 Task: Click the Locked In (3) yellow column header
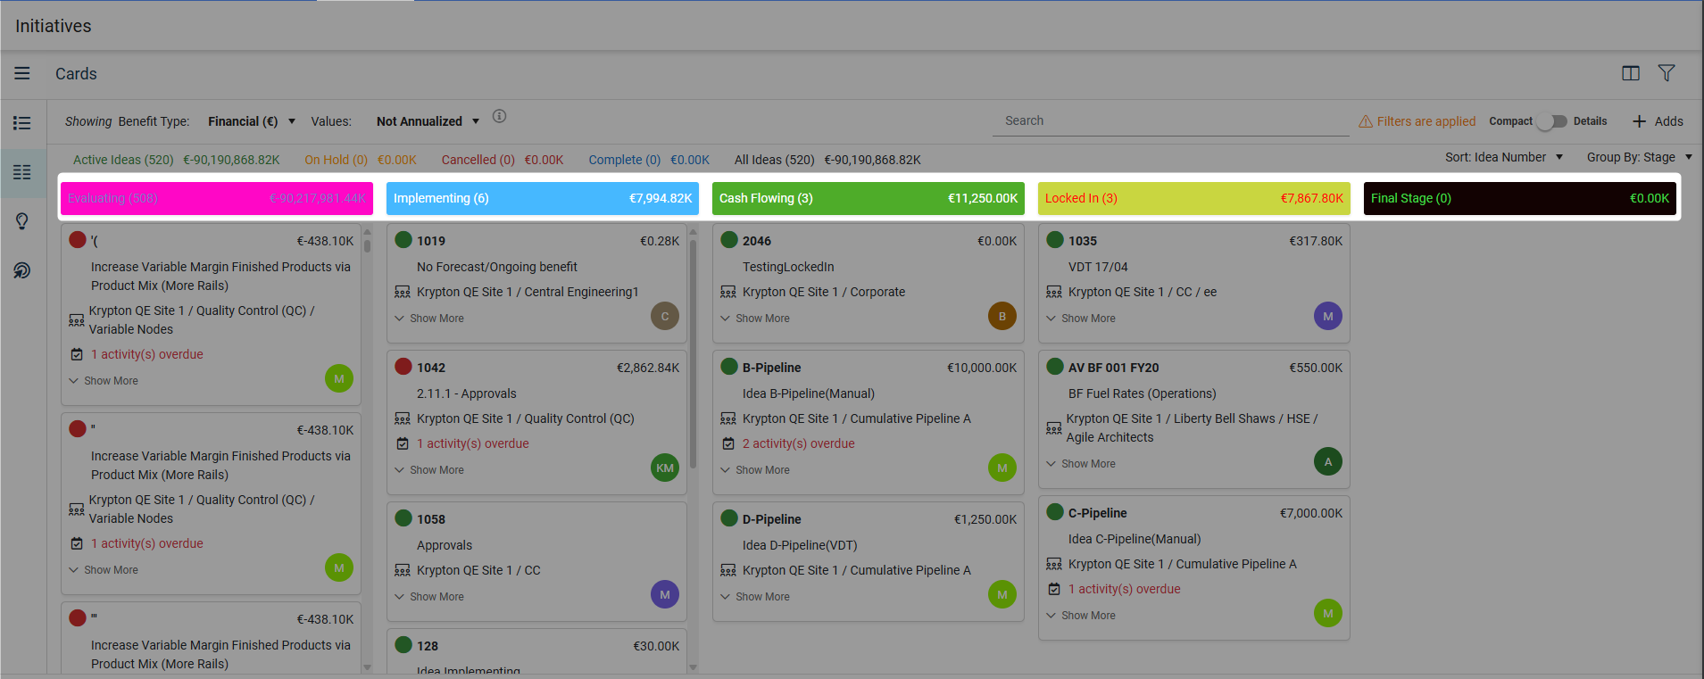coord(1194,198)
